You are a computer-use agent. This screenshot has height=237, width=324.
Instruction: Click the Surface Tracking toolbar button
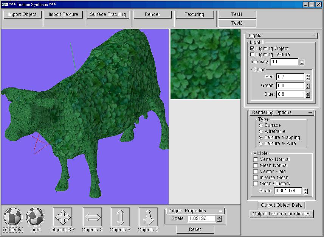click(x=108, y=14)
